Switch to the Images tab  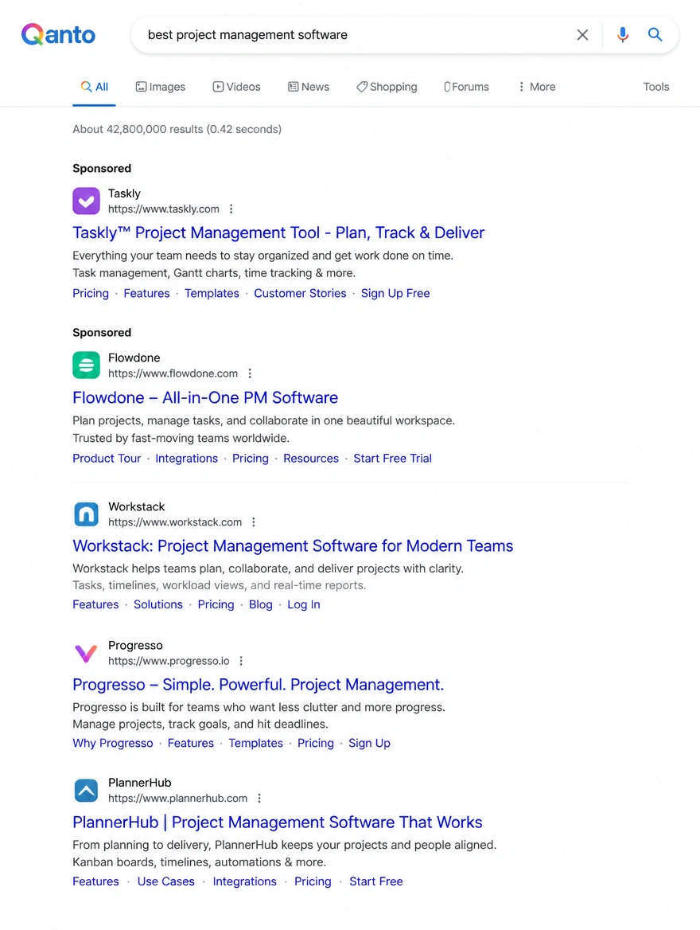click(161, 87)
